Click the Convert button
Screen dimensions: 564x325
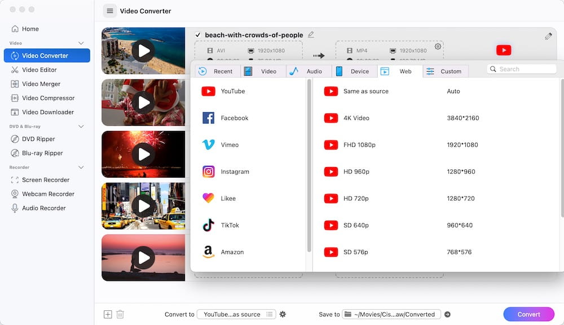click(x=529, y=314)
